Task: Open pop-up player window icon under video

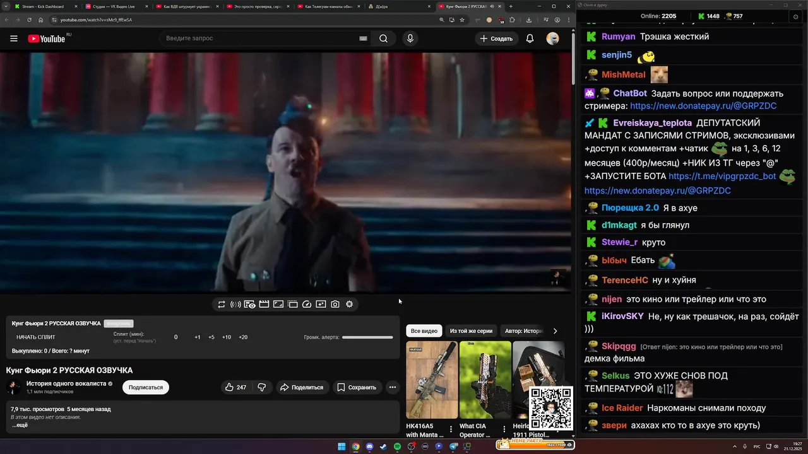Action: point(293,304)
